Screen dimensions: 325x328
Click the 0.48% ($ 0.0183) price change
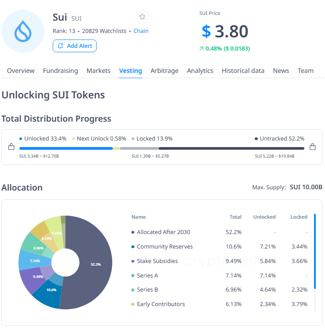pos(225,49)
